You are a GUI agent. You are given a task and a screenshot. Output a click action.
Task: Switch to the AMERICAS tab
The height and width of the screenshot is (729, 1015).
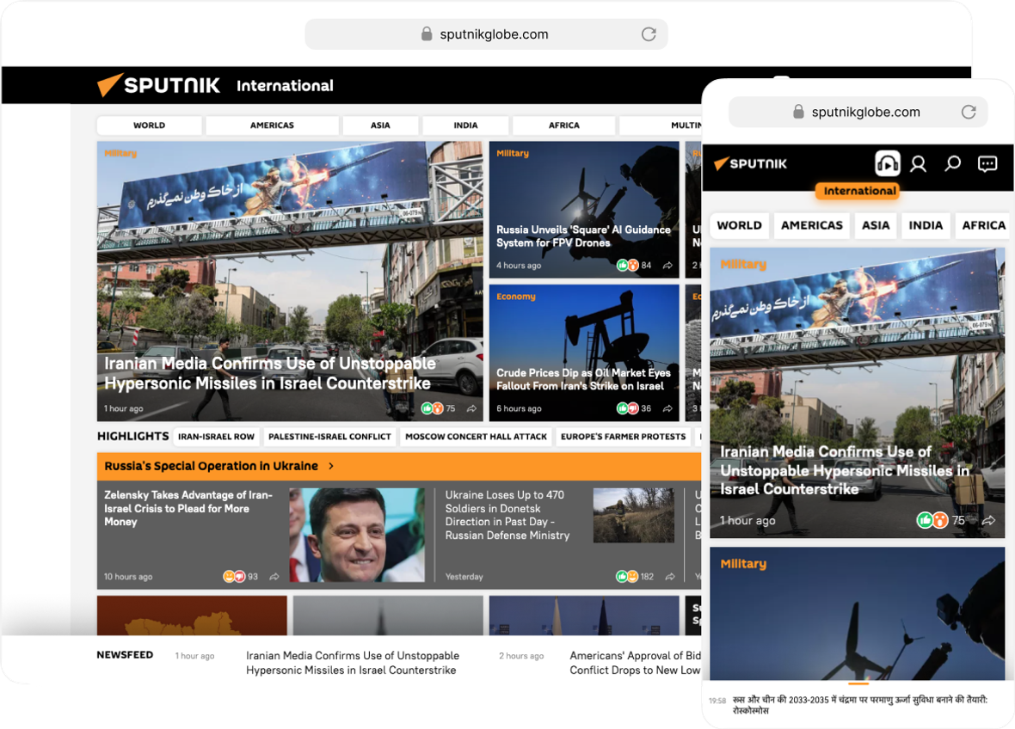click(x=272, y=126)
